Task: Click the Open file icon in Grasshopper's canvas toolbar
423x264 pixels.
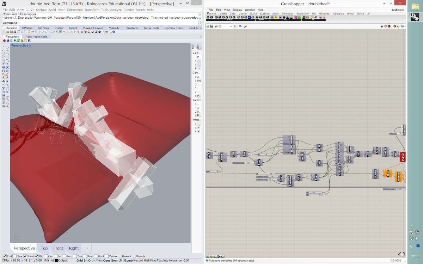Action: pos(208,26)
